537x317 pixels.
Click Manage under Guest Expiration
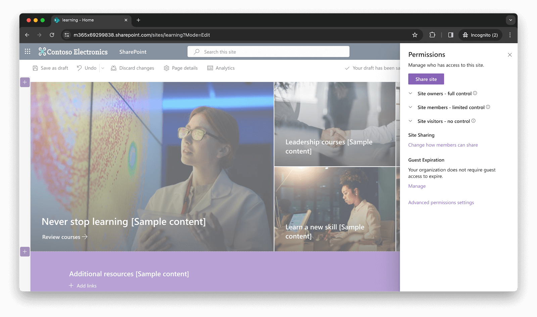pos(417,186)
